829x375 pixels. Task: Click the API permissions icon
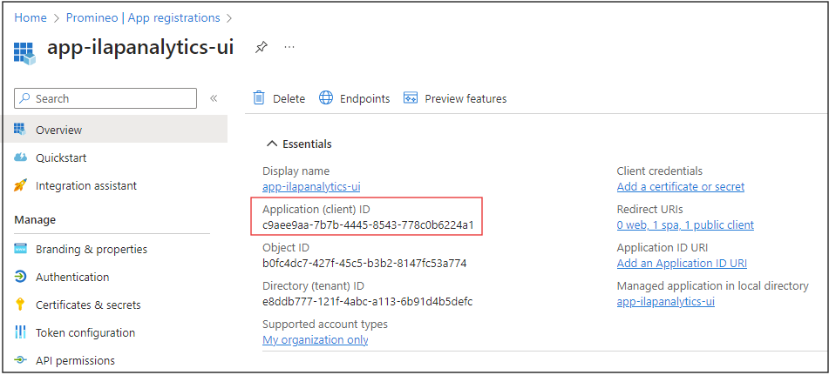(x=20, y=360)
